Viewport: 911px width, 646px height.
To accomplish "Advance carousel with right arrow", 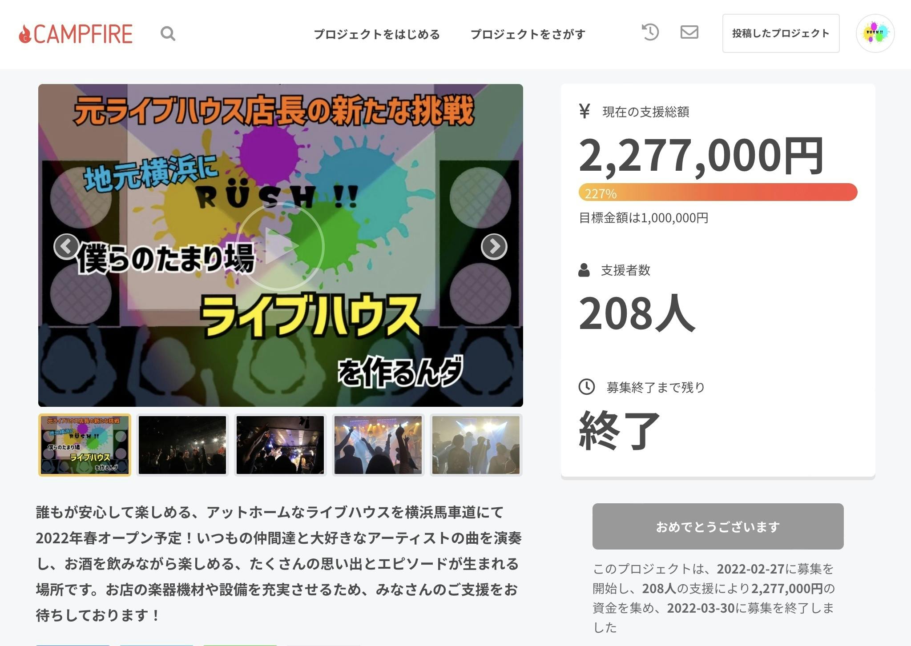I will 494,246.
